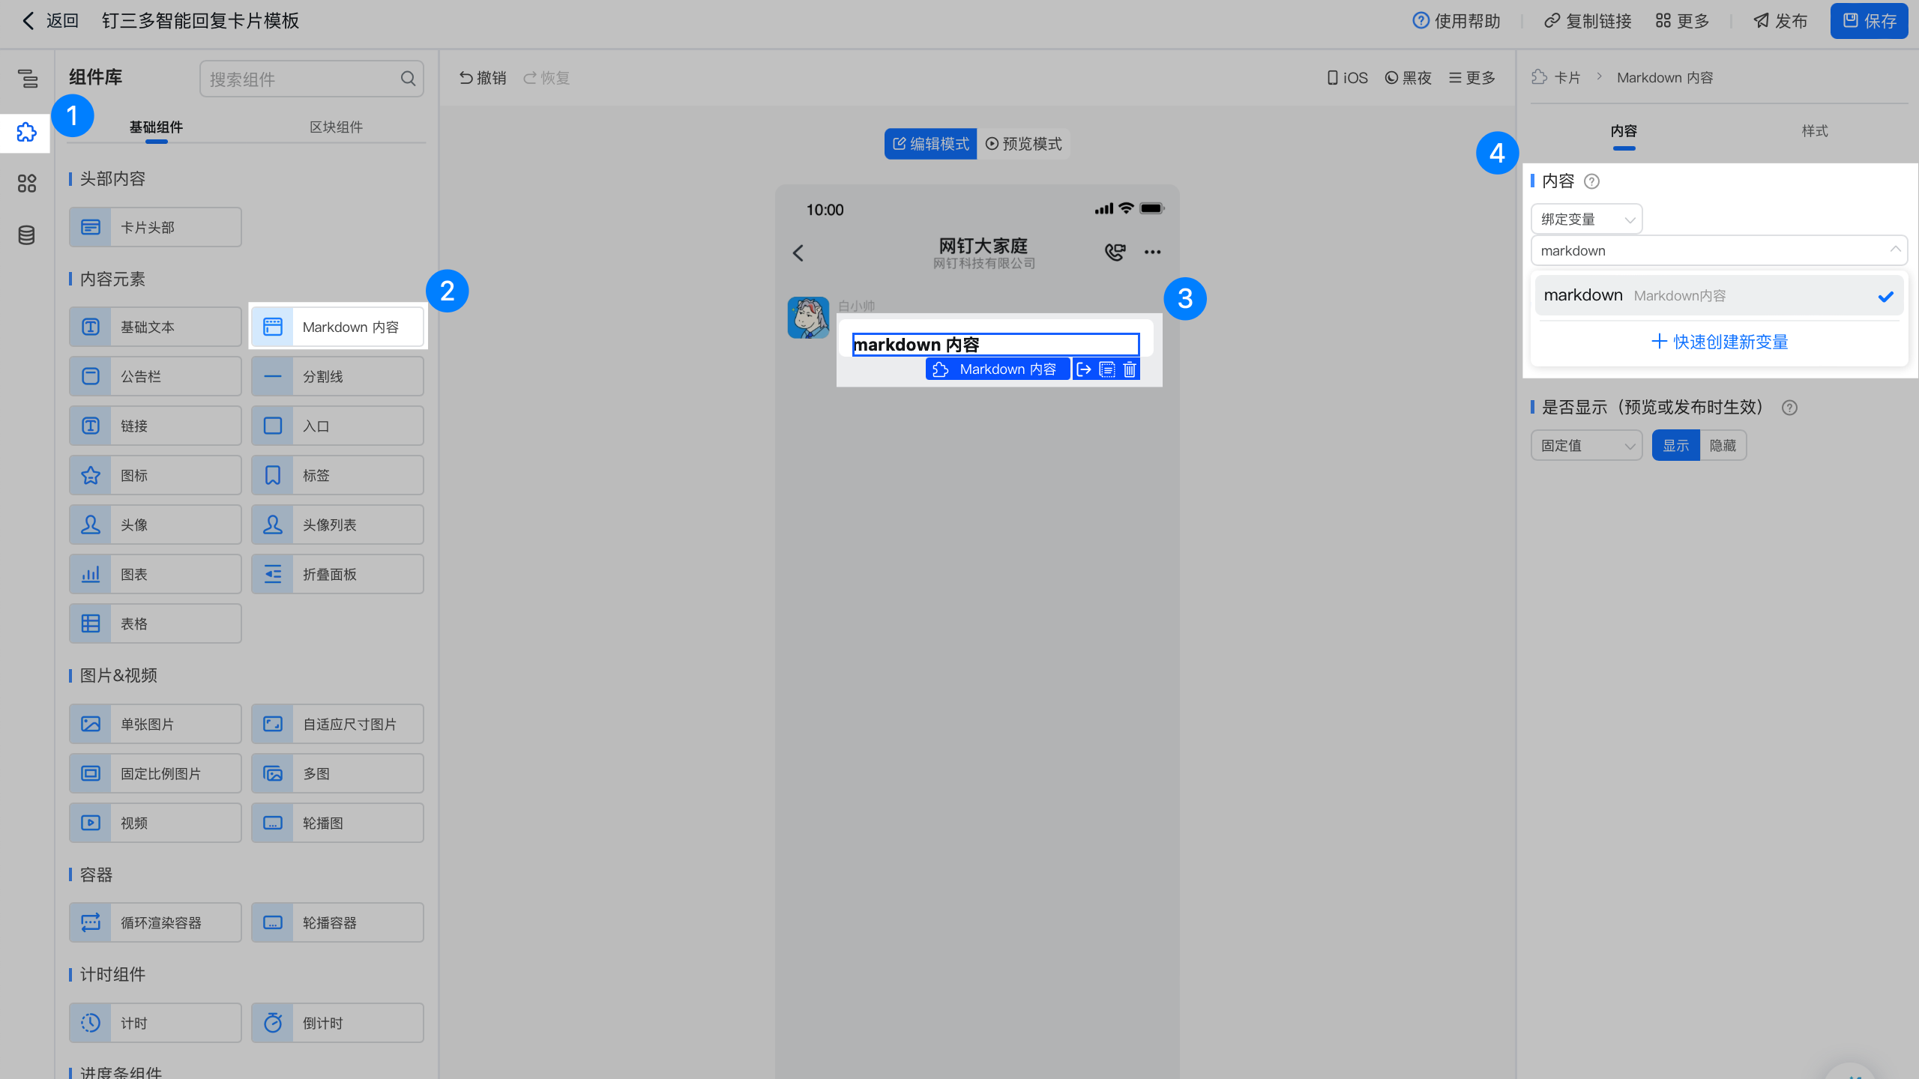
Task: Switch to 样式 tab
Action: click(x=1814, y=131)
